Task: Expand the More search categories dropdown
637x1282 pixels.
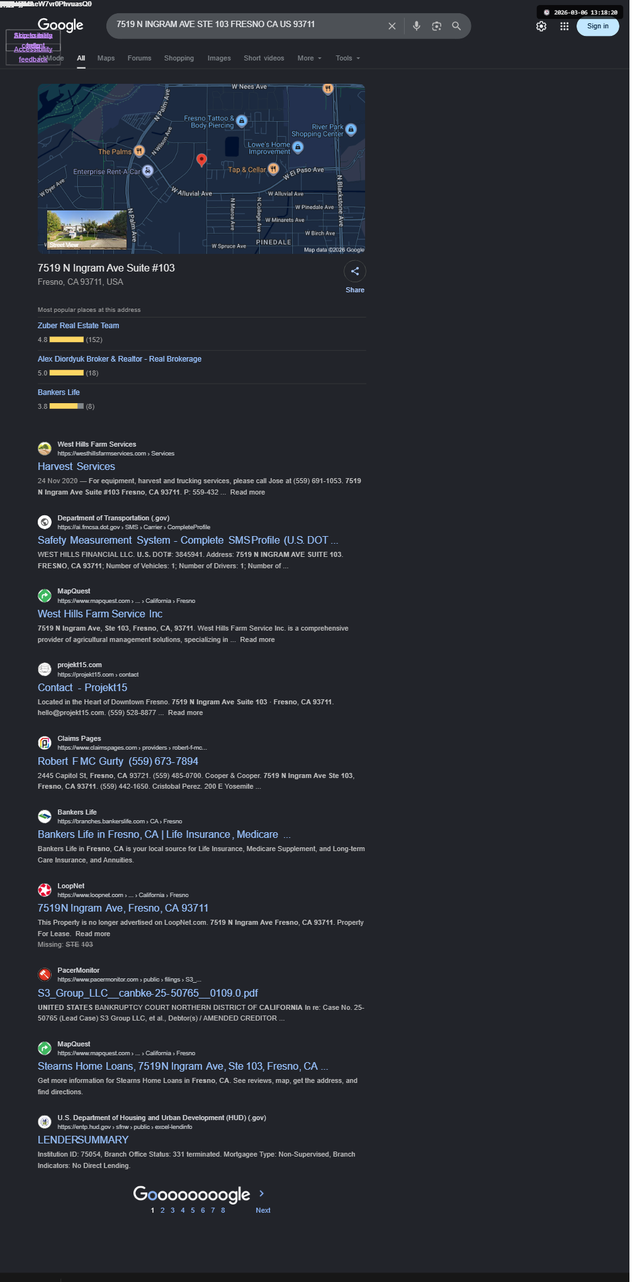Action: 309,58
